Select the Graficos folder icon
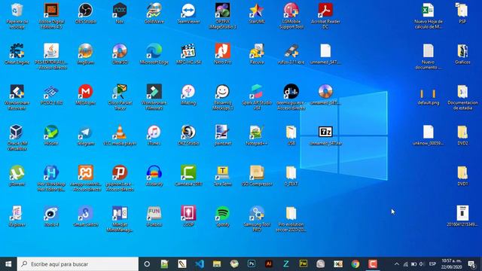482x271 pixels. click(462, 53)
